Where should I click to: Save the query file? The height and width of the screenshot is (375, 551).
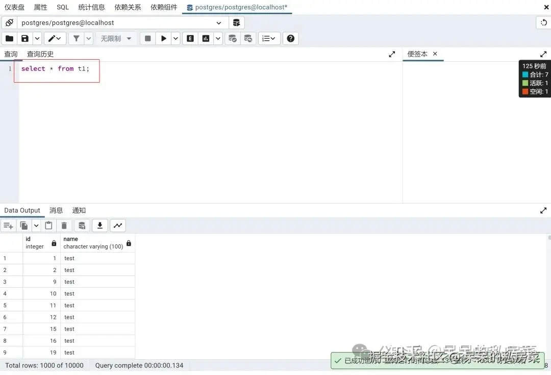(x=25, y=39)
